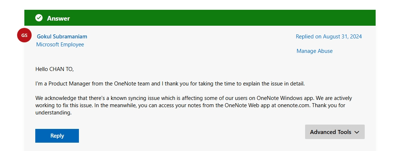396x151 pixels.
Task: Open Gokul Subramaniam's profile link
Action: point(62,37)
